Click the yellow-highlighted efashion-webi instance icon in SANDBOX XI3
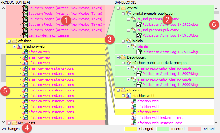The image size is (220, 133). tap(134, 112)
